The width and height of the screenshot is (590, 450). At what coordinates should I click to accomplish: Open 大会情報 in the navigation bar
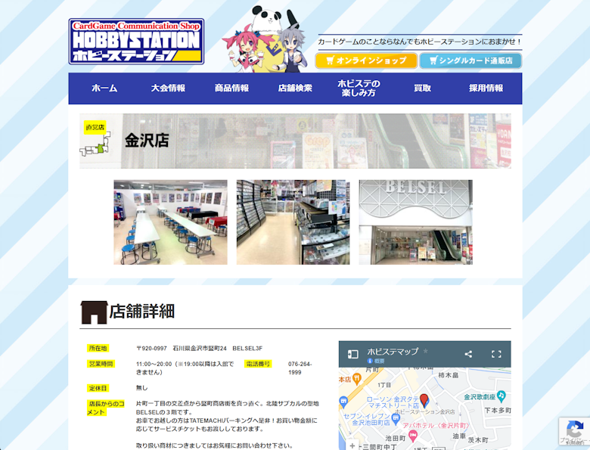pyautogui.click(x=168, y=88)
